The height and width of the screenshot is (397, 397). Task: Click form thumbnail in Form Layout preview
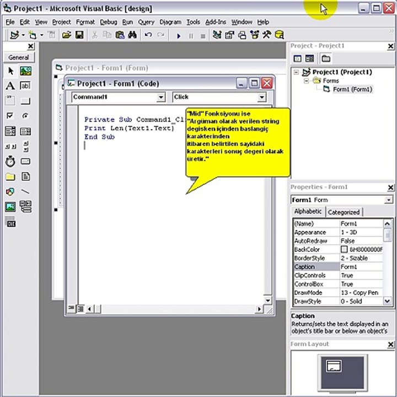(x=334, y=366)
